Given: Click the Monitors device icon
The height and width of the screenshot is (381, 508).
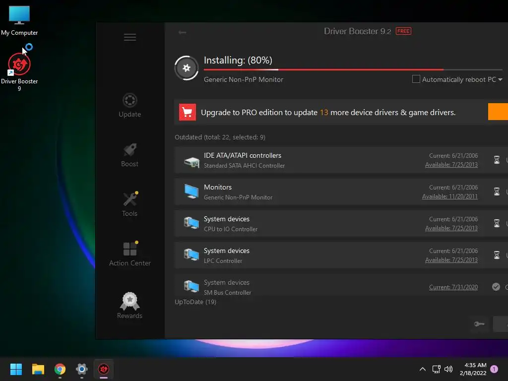Looking at the screenshot, I should pyautogui.click(x=191, y=191).
